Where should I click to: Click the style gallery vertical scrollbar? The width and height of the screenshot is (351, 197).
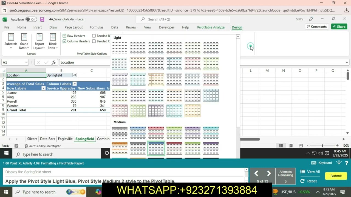(238, 82)
